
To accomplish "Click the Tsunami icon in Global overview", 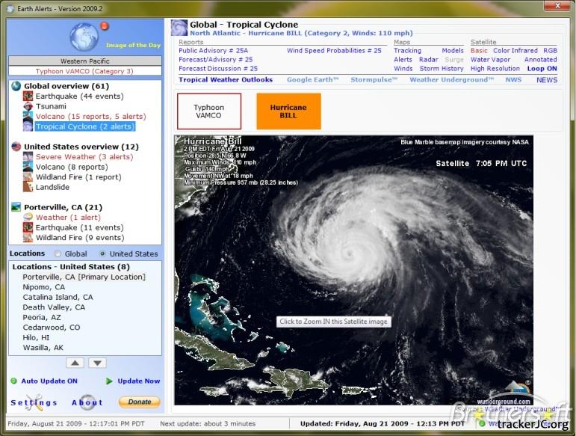I will 28,107.
